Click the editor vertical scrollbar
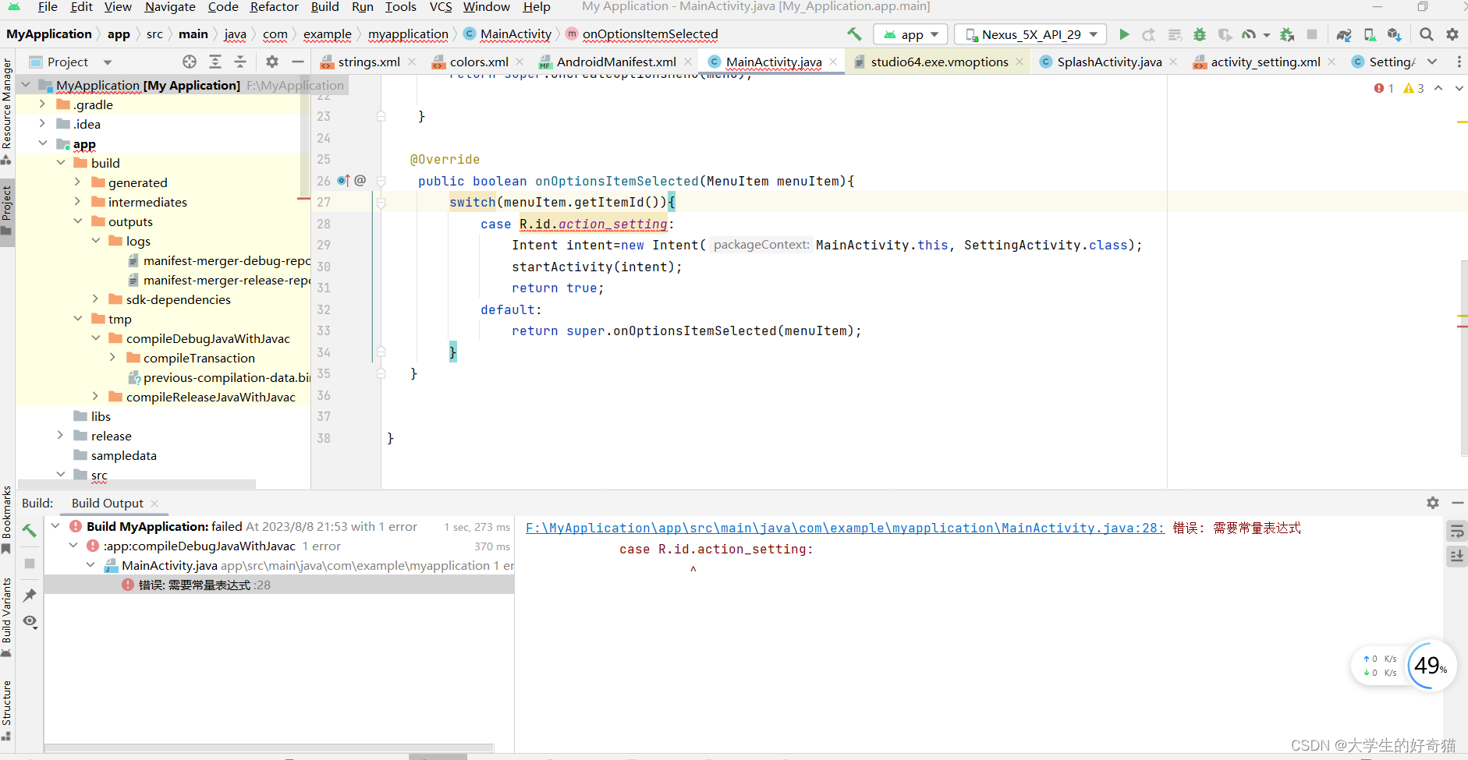This screenshot has width=1468, height=760. (x=1463, y=359)
